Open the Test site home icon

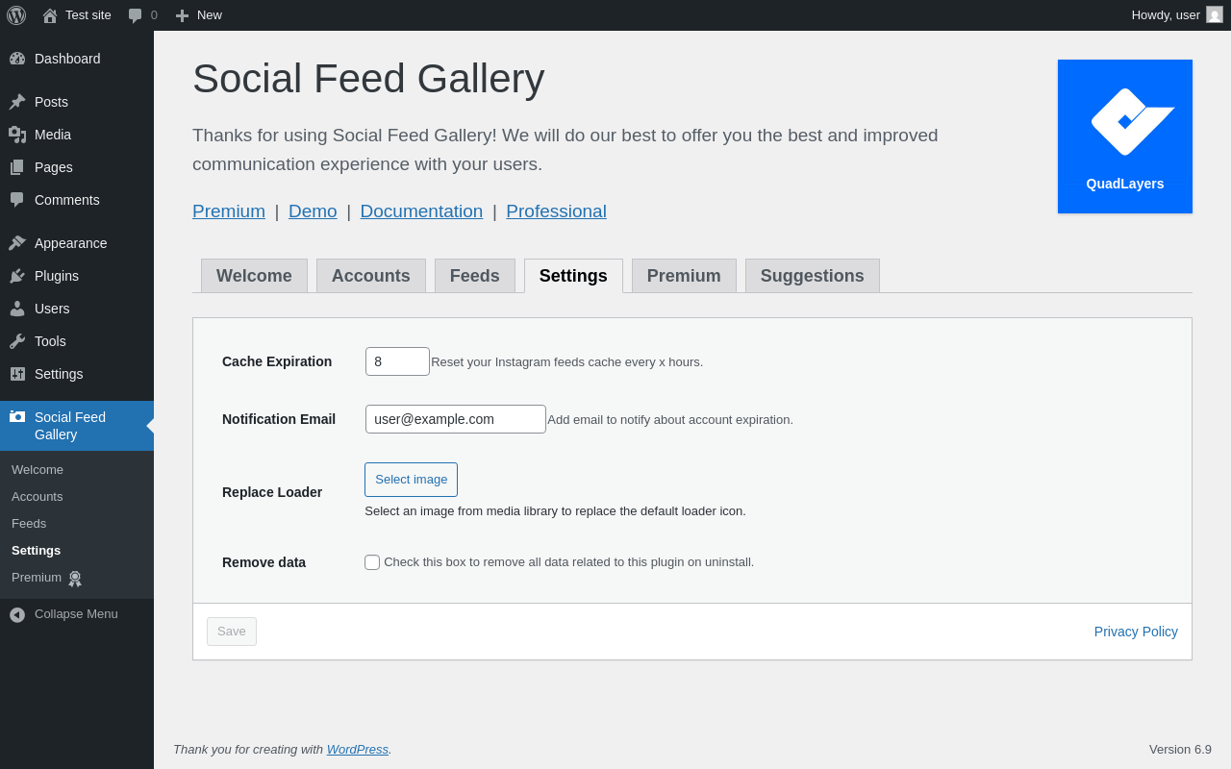point(50,15)
